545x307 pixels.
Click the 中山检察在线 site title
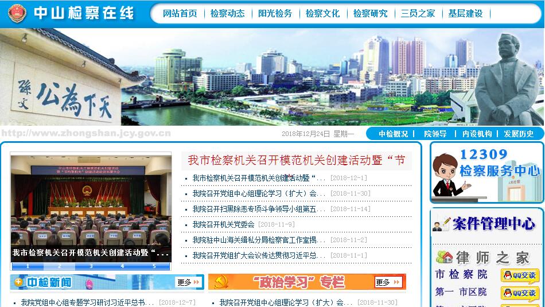[84, 13]
